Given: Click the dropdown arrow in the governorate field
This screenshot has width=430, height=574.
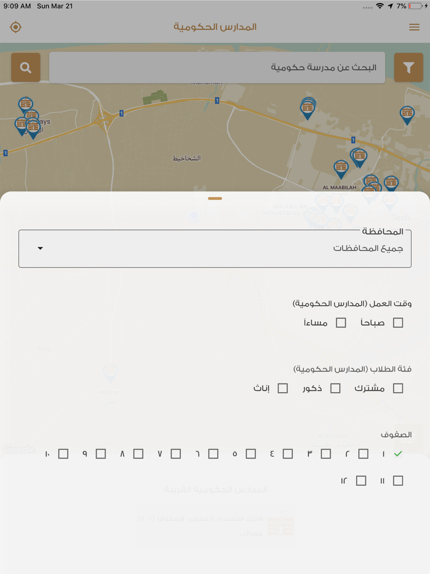Looking at the screenshot, I should (x=40, y=248).
